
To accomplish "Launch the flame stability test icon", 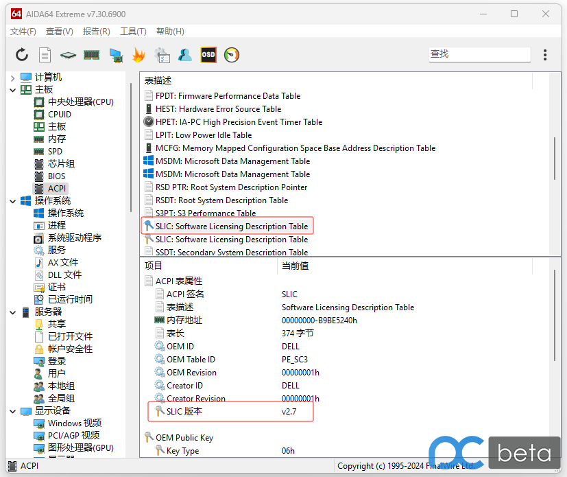I will (x=139, y=55).
